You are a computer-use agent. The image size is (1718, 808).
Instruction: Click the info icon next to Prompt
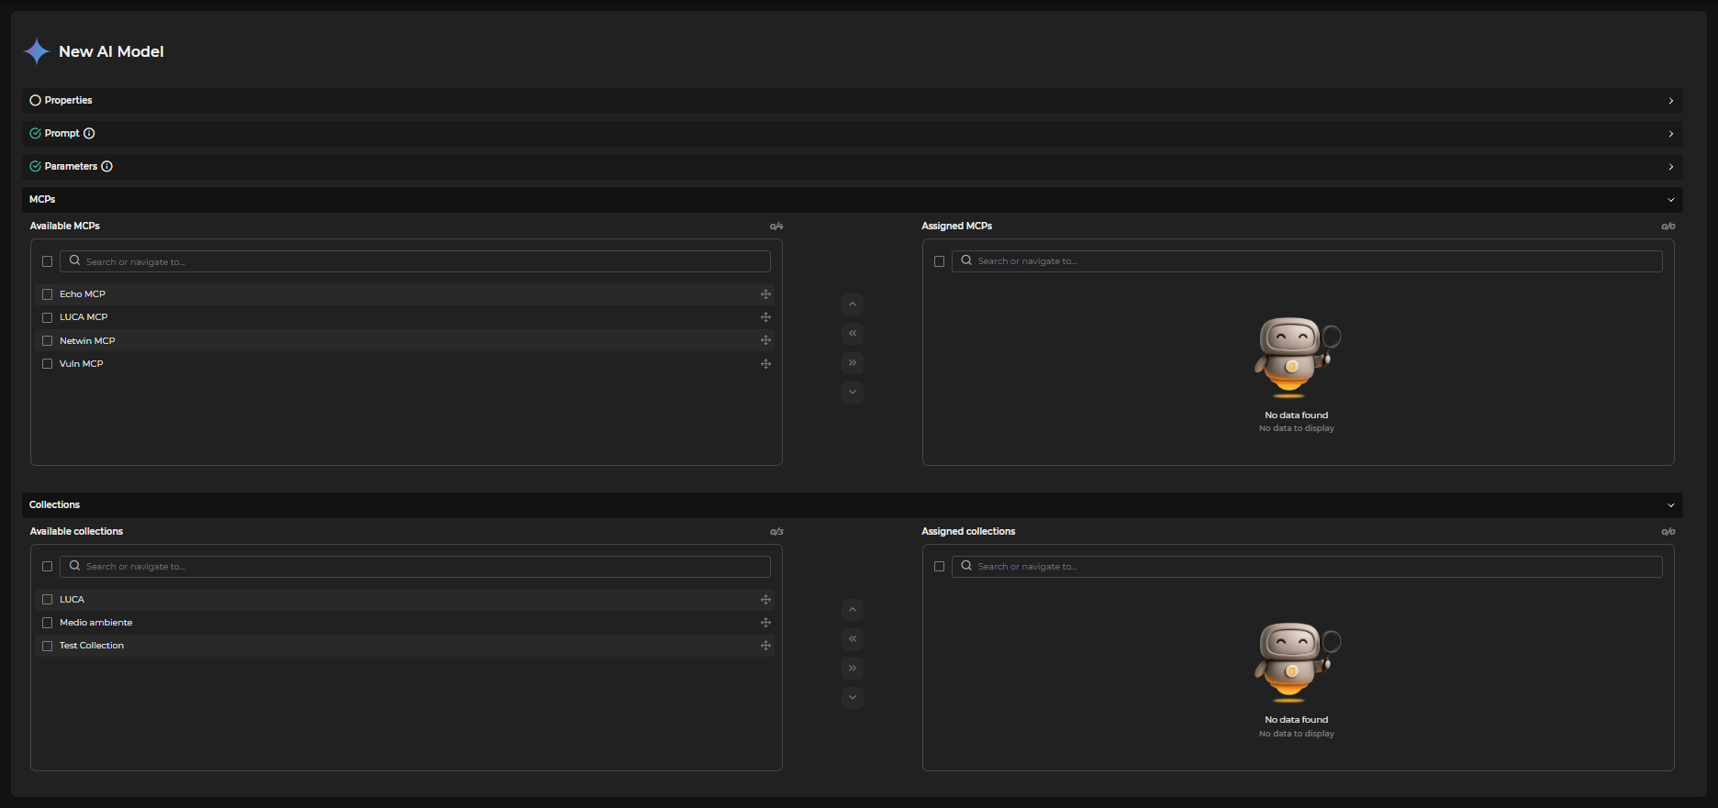pos(89,134)
